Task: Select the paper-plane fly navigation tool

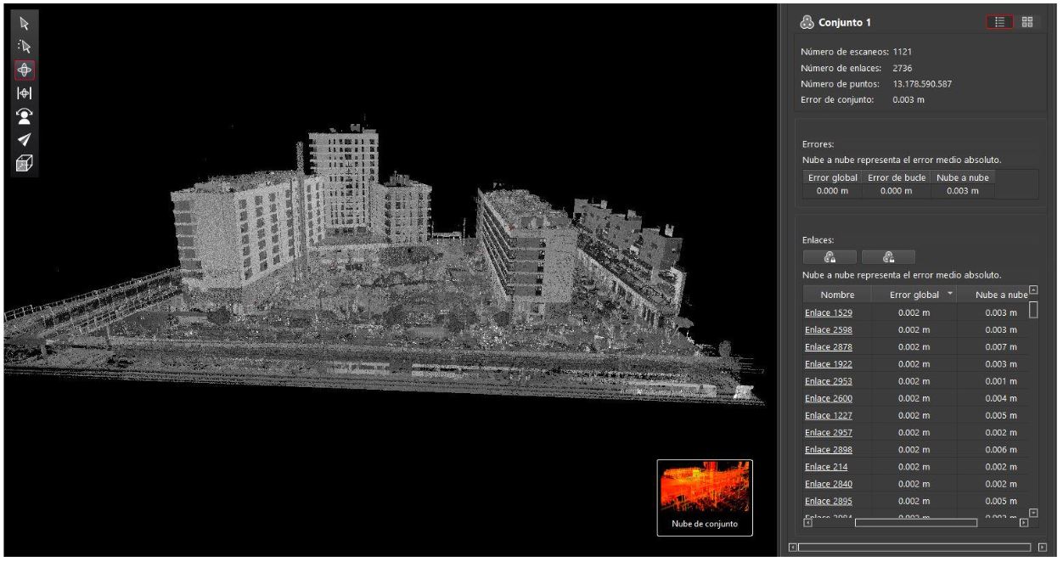Action: [x=25, y=140]
